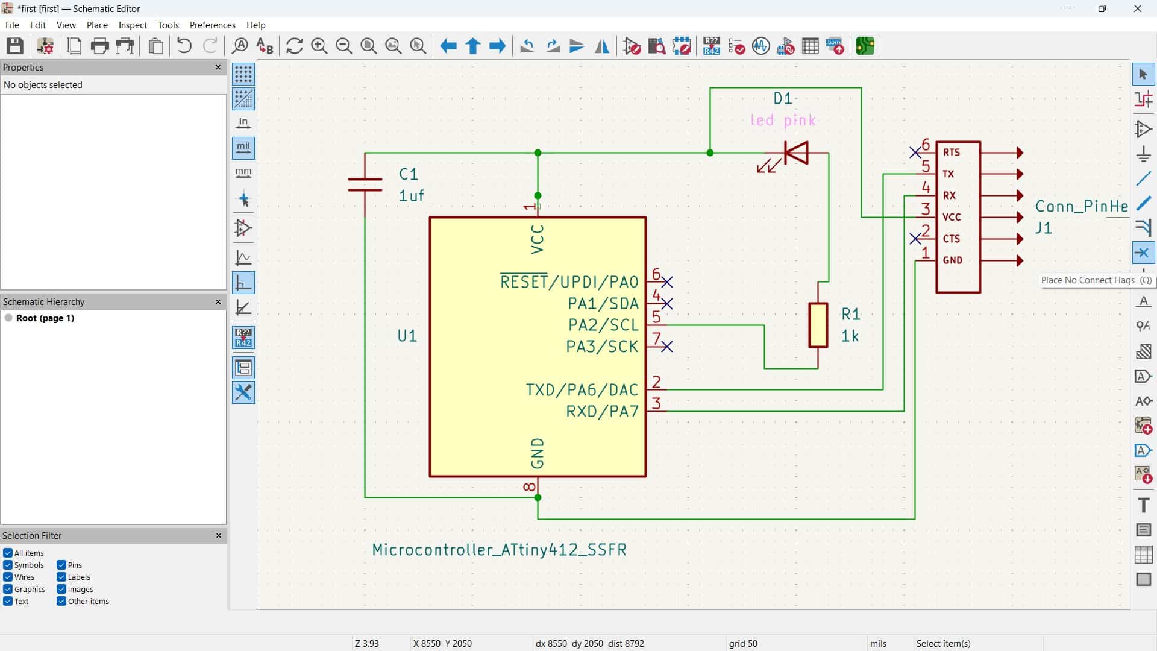
Task: Click the Annotate schematic symbols icon
Action: (x=711, y=46)
